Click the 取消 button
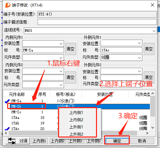 (x=142, y=141)
